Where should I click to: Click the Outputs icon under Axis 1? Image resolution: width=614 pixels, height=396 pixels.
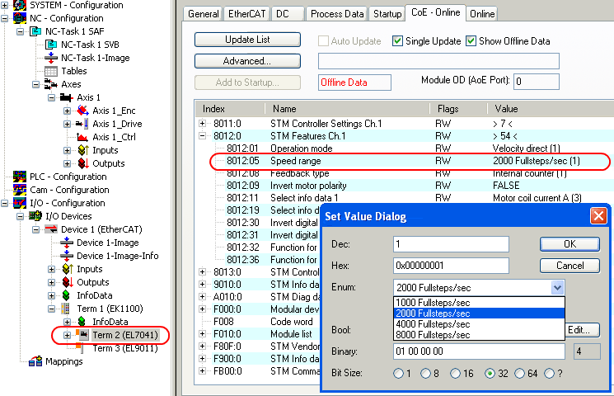(x=83, y=163)
